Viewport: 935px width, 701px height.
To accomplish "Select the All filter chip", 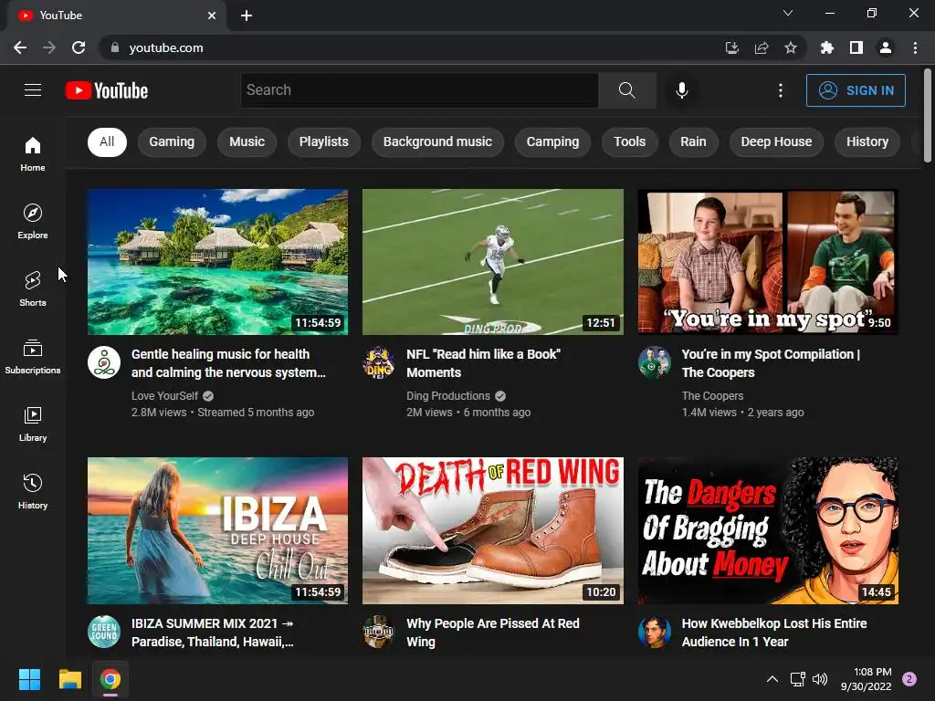I will click(108, 141).
